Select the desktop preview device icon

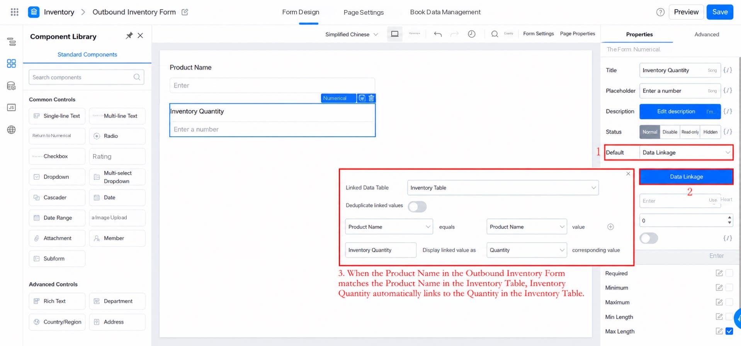pyautogui.click(x=394, y=34)
